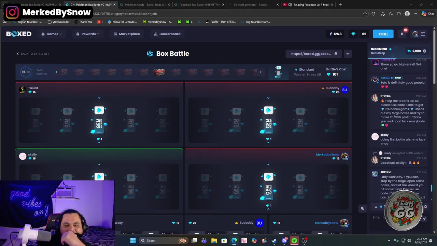This screenshot has width=437, height=246.
Task: Open browser extensions icon
Action: click(373, 14)
